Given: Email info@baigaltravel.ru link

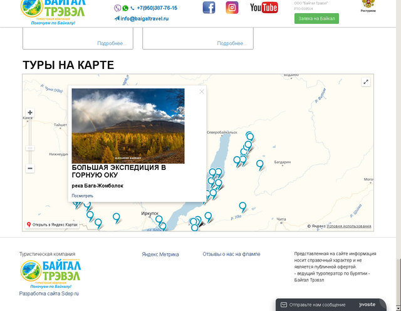Looking at the screenshot, I should tap(144, 19).
